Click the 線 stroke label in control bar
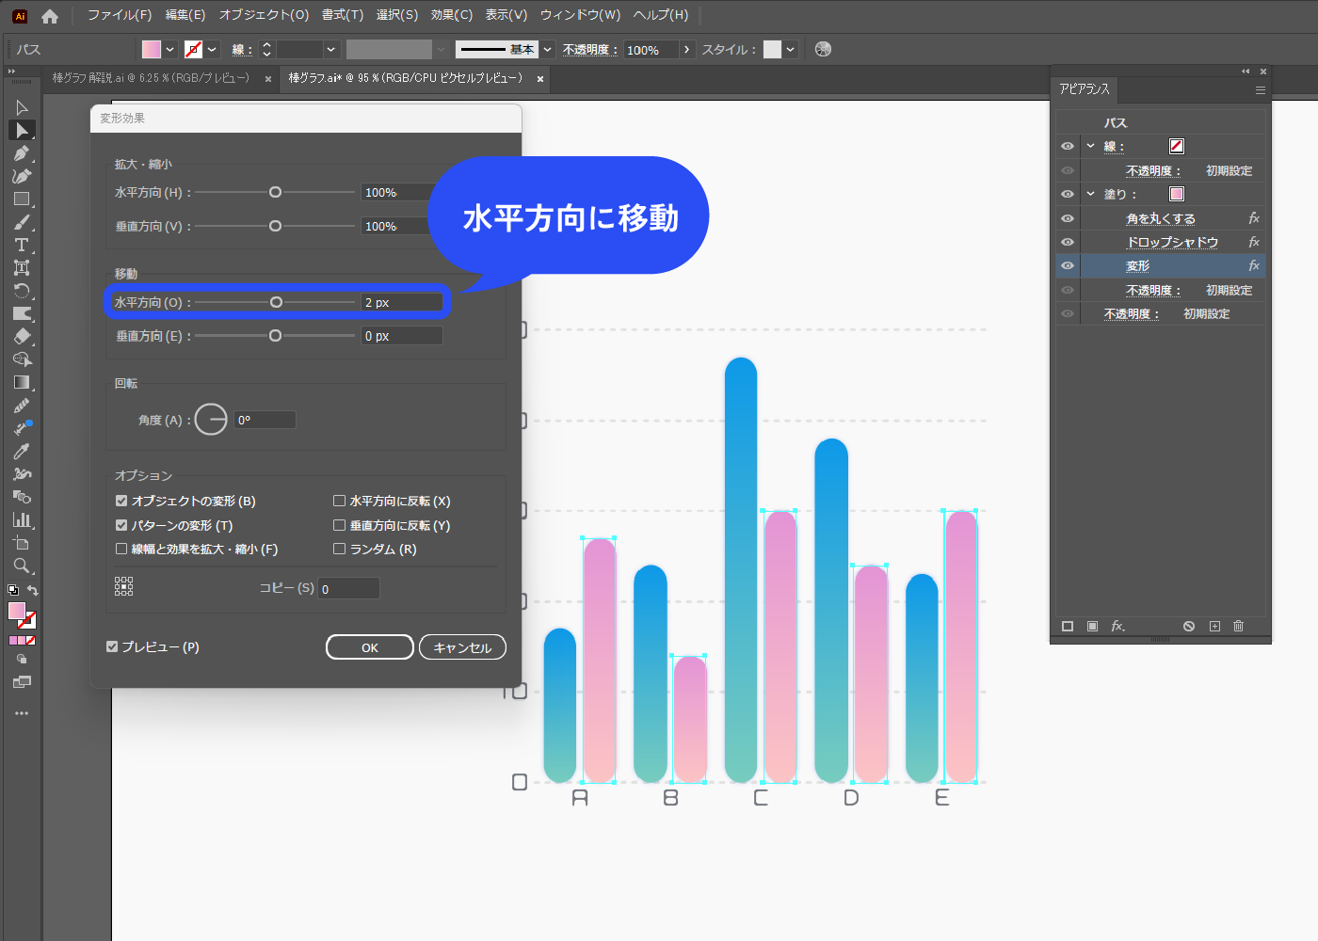 click(242, 50)
